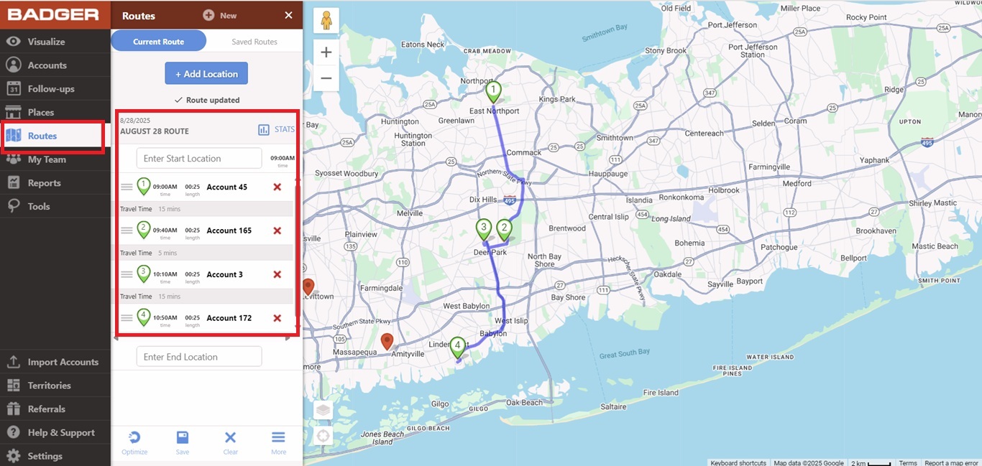This screenshot has width=982, height=466.
Task: Click the Street View pegman icon
Action: (x=326, y=20)
